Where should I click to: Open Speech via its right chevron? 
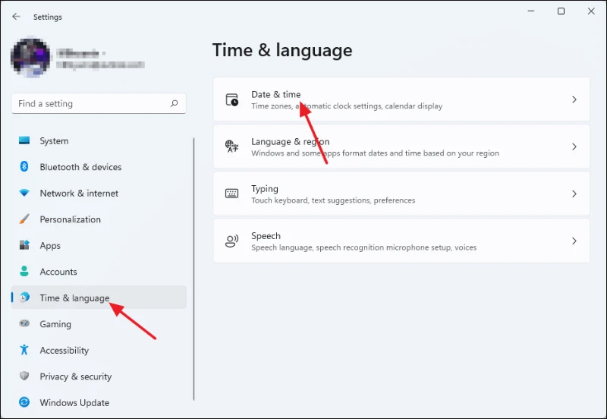574,241
